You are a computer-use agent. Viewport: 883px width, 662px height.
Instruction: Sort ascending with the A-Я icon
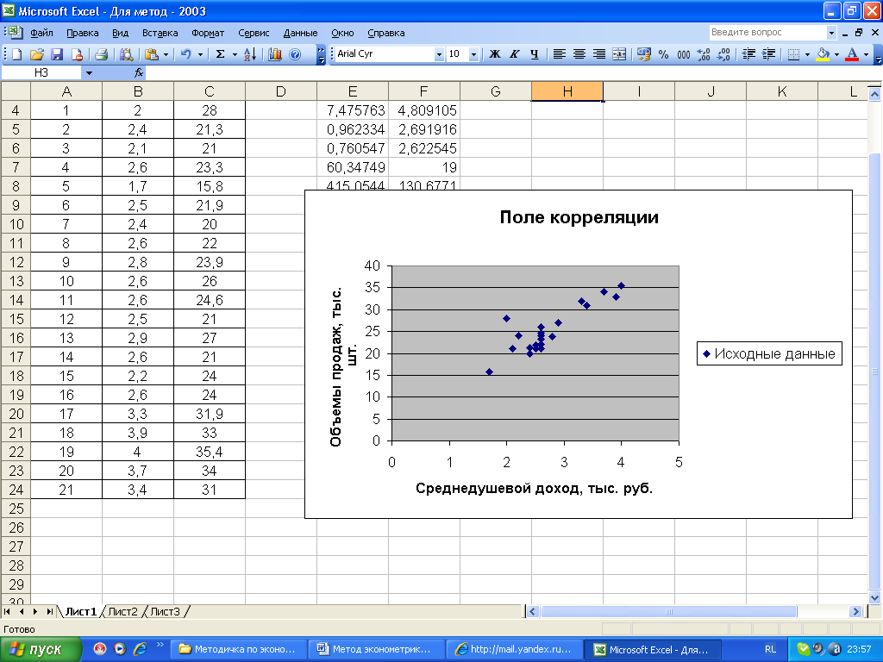coord(250,54)
